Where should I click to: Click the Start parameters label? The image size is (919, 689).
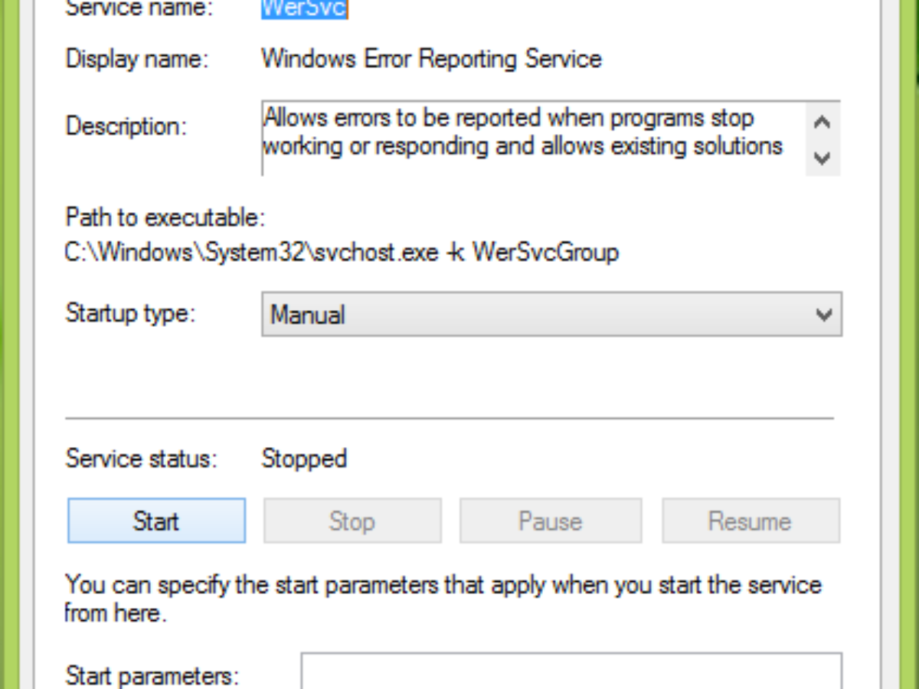[x=152, y=675]
